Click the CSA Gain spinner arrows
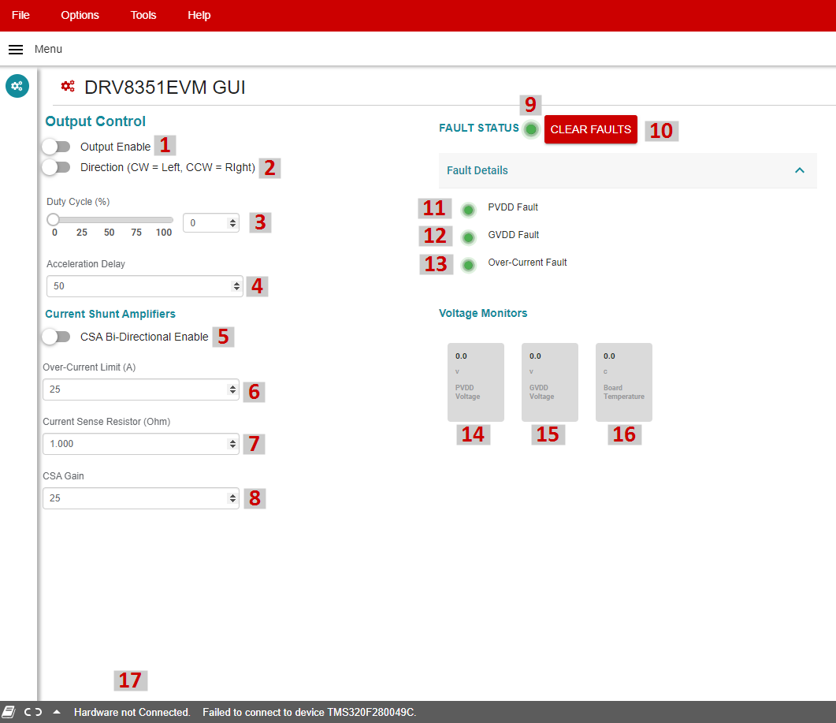Viewport: 836px width, 723px height. click(x=233, y=498)
